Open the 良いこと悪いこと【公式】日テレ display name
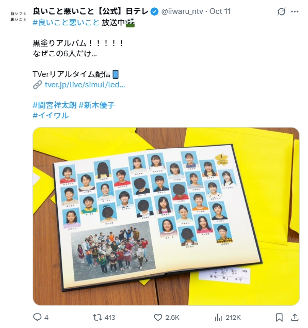Viewport: 308px width, 328px height. coord(91,11)
